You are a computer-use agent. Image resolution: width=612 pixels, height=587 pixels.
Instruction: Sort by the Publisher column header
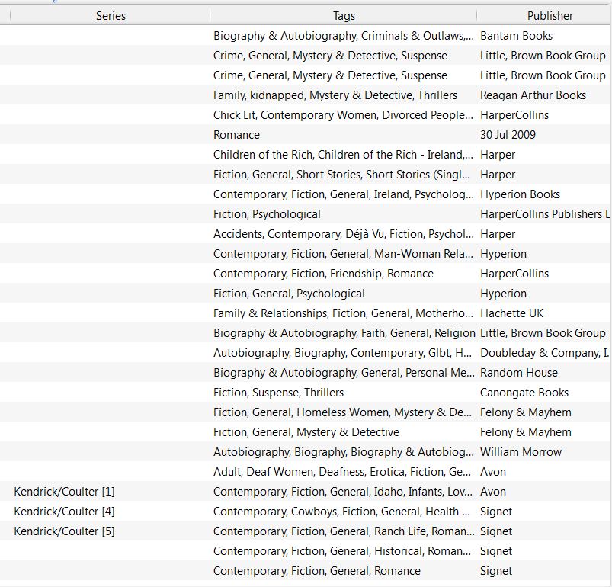[x=550, y=15]
